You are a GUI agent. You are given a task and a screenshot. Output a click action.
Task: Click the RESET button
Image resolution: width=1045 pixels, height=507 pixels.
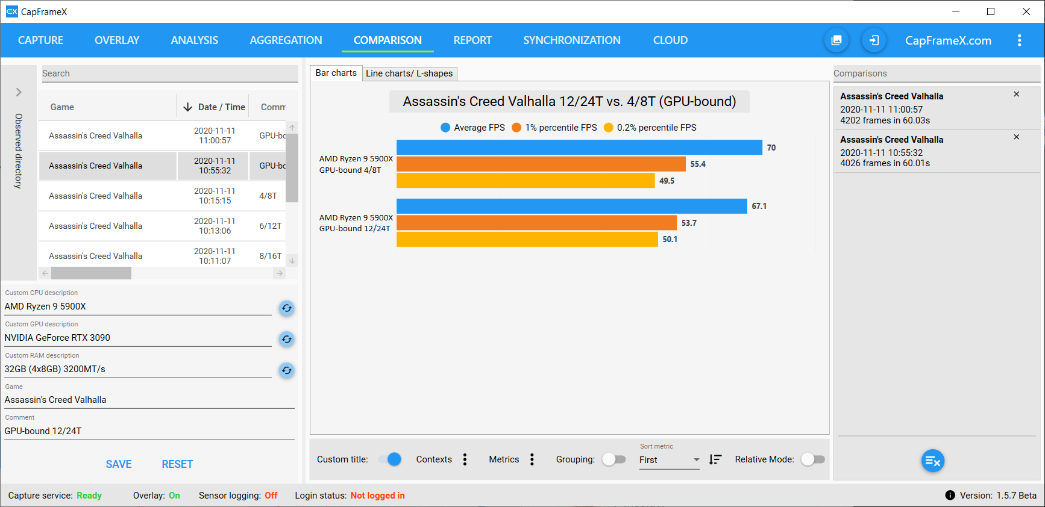[177, 464]
